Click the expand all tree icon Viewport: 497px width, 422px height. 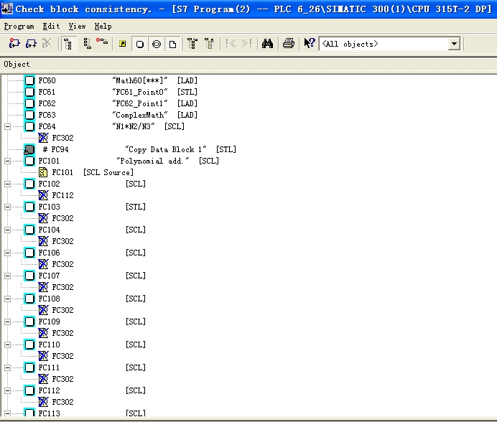pos(192,43)
